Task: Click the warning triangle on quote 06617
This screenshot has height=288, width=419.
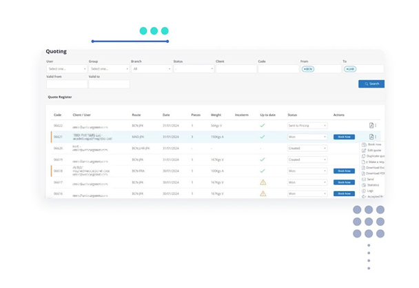Action: click(263, 182)
